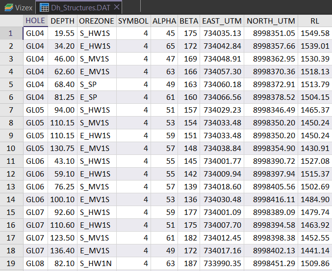This screenshot has width=332, height=271.
Task: Click depth value 92.60
Action: (62, 212)
